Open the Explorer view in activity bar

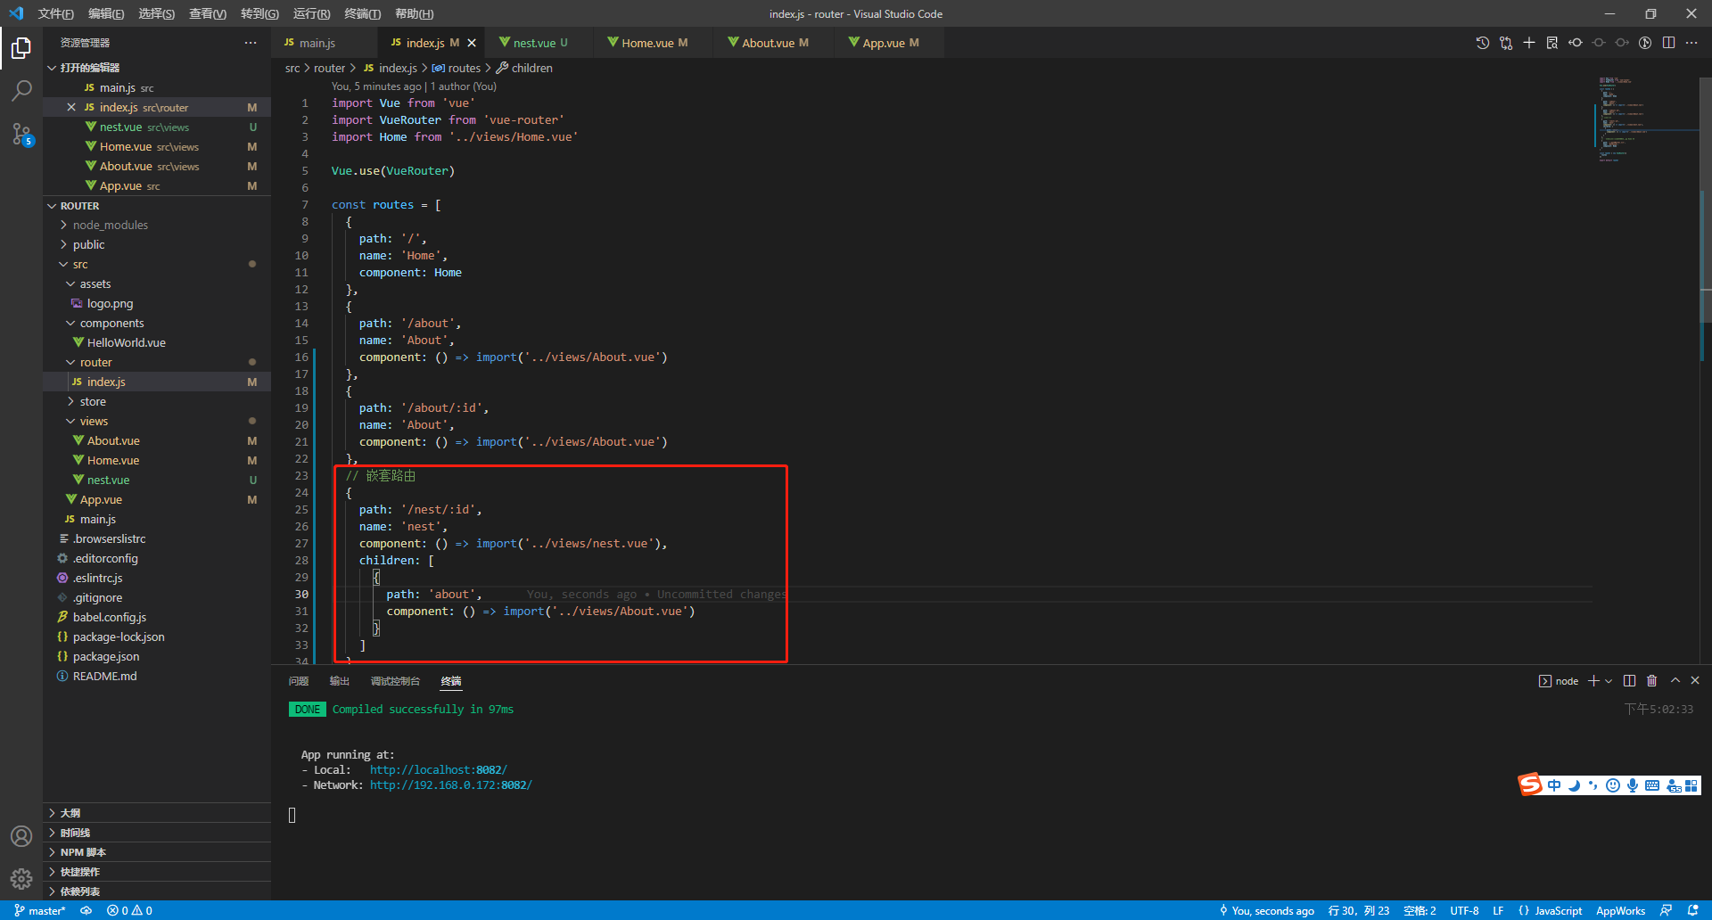(x=21, y=47)
